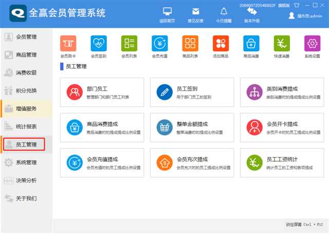Open the 会员充次提成 card
Image resolution: width=329 pixels, height=234 pixels.
(x=192, y=163)
